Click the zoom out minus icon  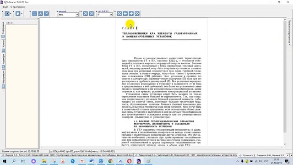92,14
